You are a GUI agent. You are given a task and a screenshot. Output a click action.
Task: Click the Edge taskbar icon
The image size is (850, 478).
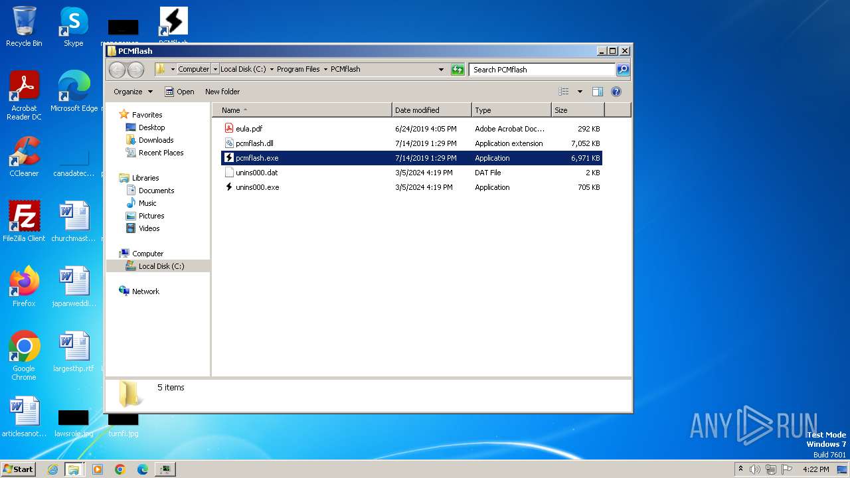[x=142, y=469]
